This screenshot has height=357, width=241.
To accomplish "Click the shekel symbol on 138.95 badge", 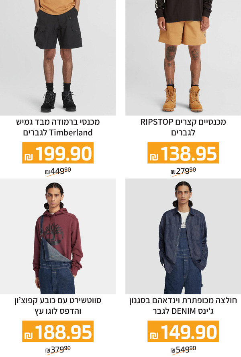I will 154,157.
